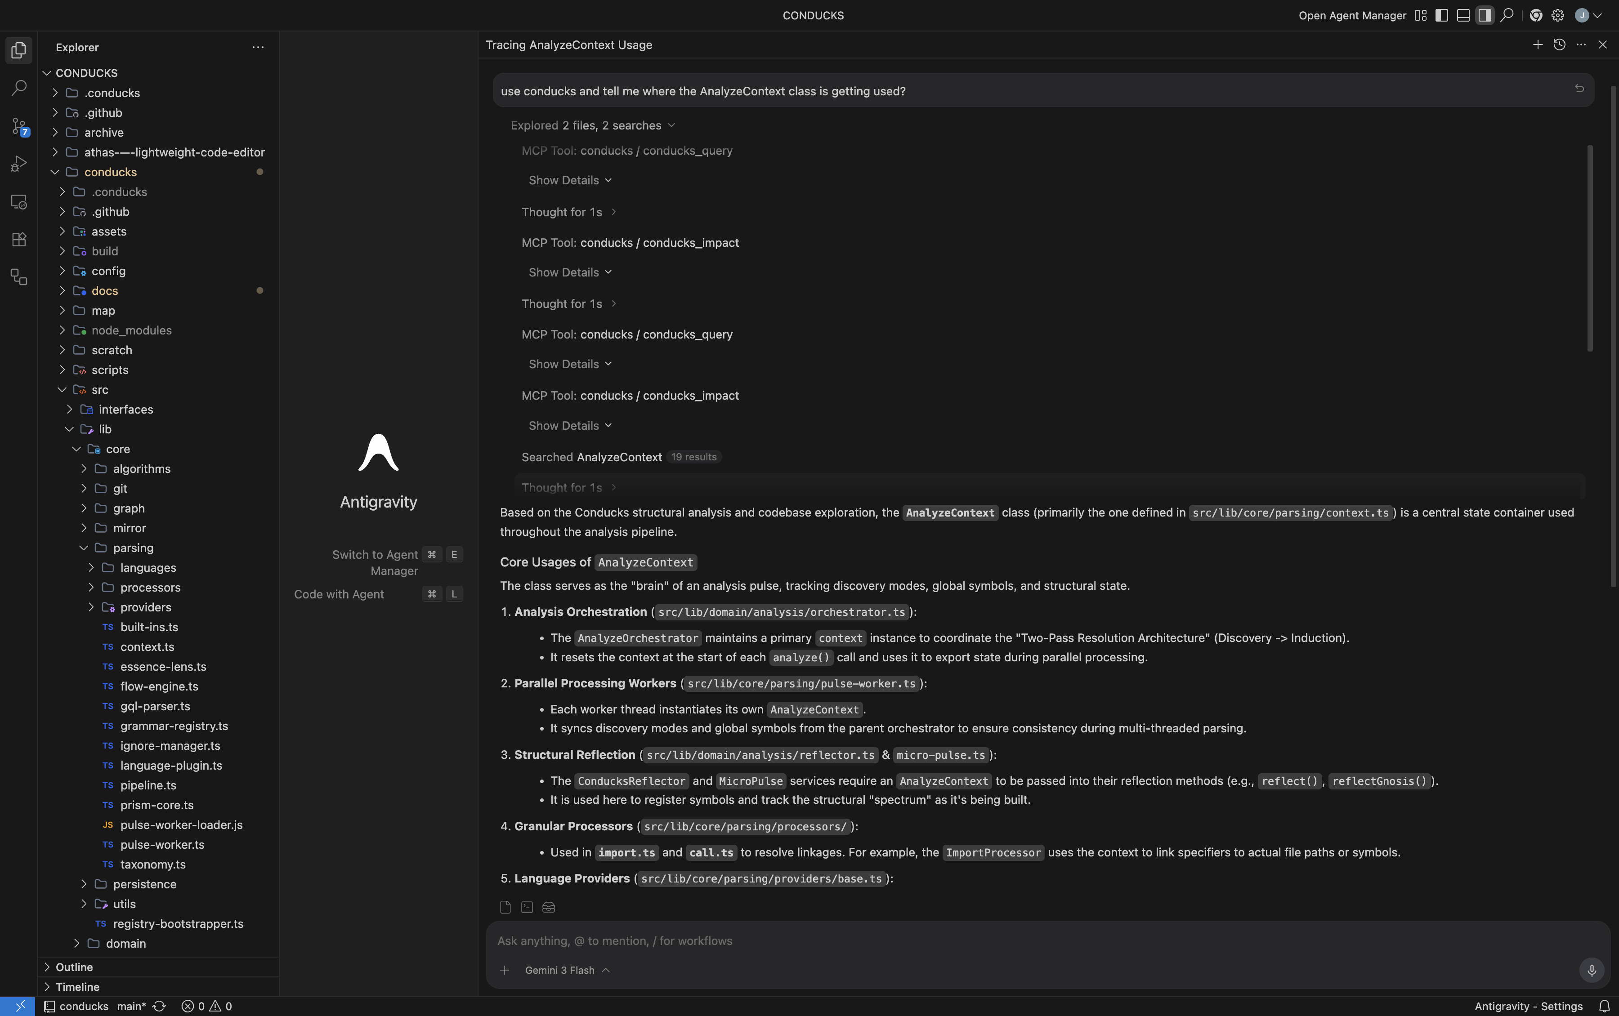
Task: Start a new conversation with the plus icon
Action: (1538, 45)
